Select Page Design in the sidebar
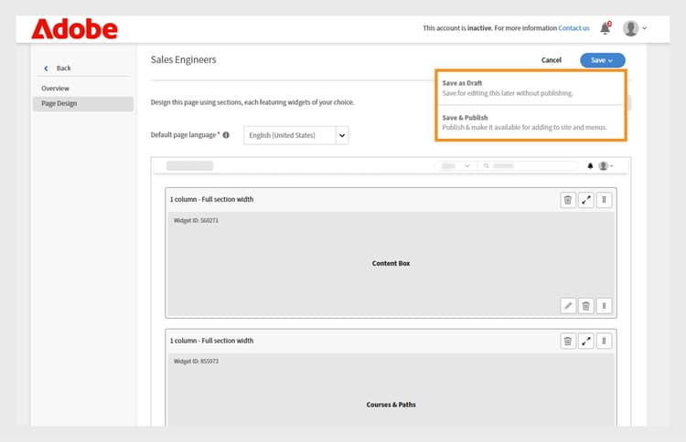 click(x=59, y=104)
